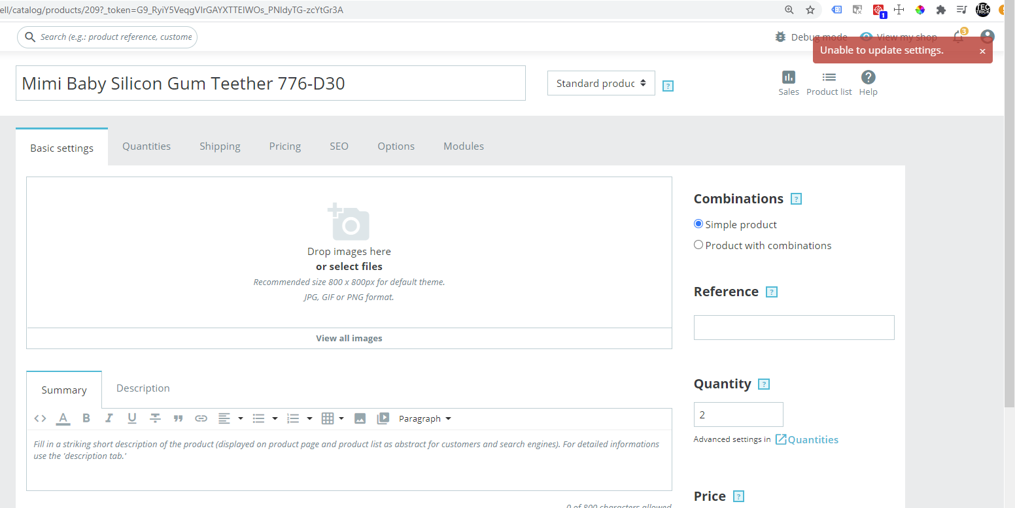The image size is (1015, 508).
Task: Expand the numbered list style arrow
Action: [309, 418]
